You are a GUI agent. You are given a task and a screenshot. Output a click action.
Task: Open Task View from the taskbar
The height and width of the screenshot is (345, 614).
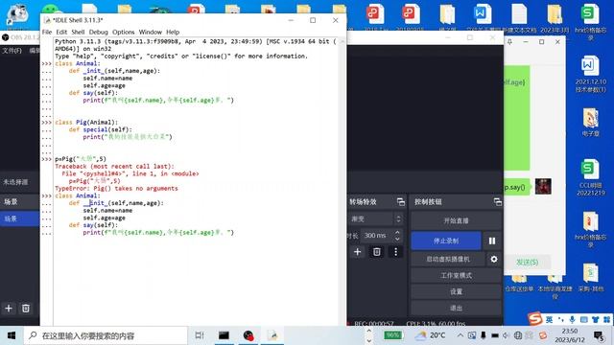200,335
